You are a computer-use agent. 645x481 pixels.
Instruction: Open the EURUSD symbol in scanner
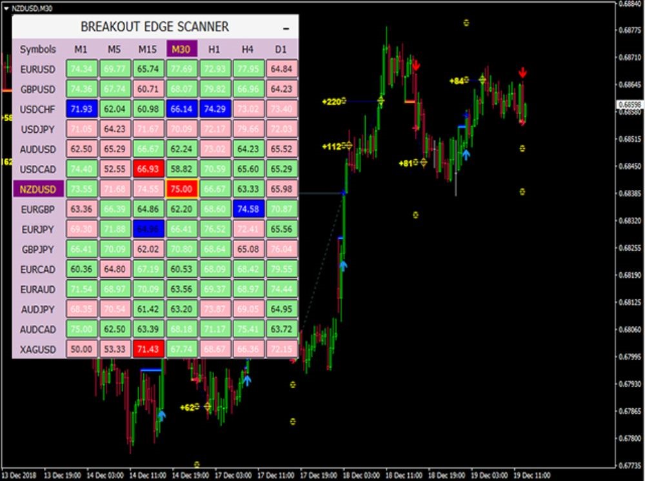pyautogui.click(x=37, y=68)
